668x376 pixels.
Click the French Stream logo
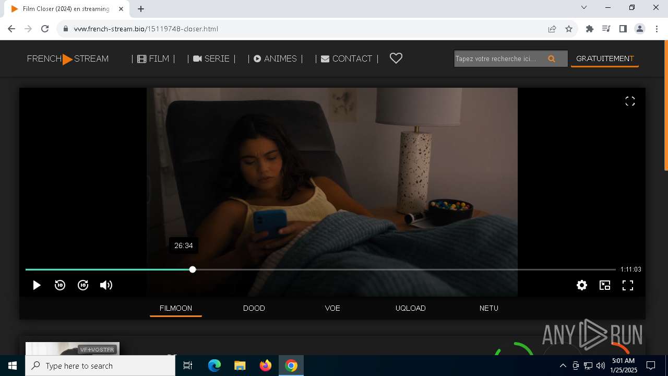[x=68, y=58]
